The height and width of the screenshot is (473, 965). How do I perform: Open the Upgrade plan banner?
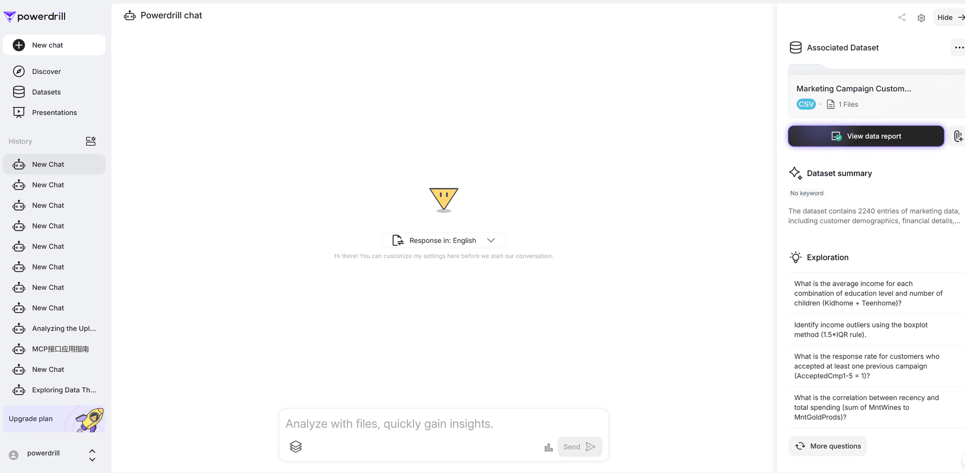54,418
